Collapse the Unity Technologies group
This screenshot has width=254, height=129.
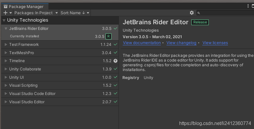[x=4, y=20]
